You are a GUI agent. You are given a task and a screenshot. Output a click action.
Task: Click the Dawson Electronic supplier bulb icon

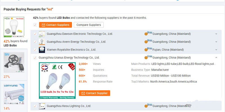[x=42, y=34]
